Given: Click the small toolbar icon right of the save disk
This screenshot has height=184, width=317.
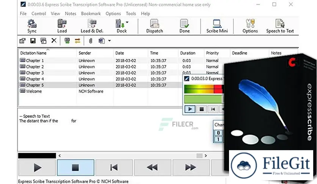Looking at the screenshot, I should pyautogui.click(x=43, y=41).
